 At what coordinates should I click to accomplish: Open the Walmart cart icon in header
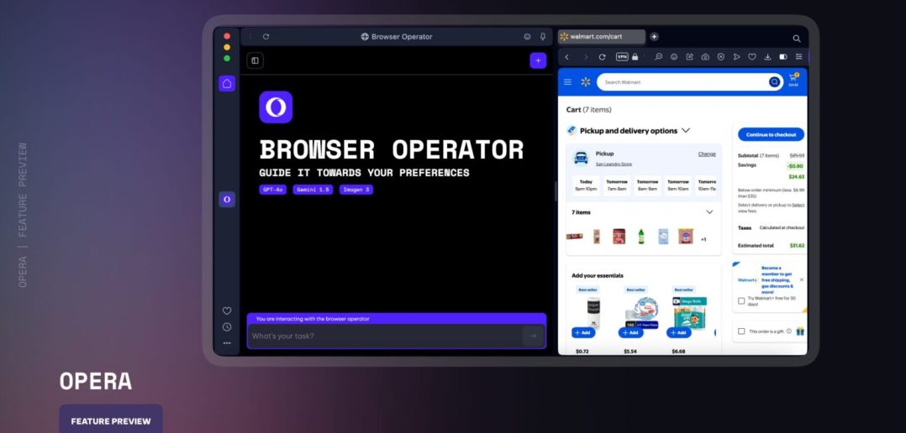[x=793, y=81]
